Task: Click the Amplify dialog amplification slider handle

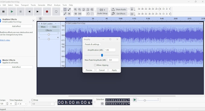Action: [x=102, y=55]
